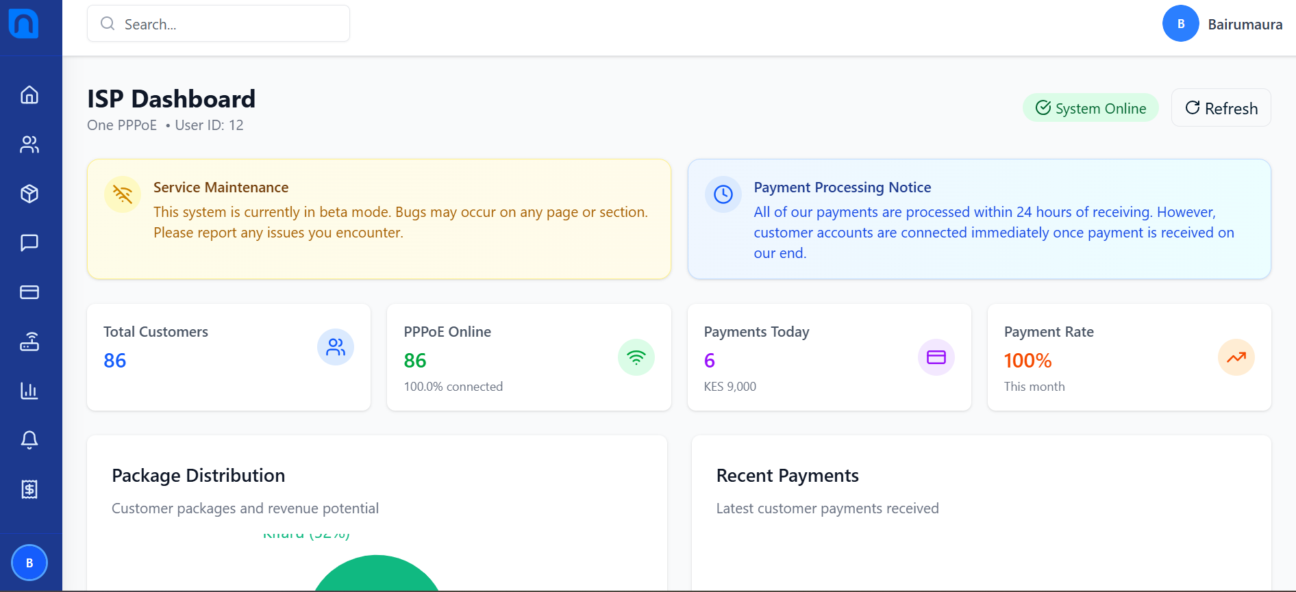The image size is (1296, 592).
Task: Click the 'Total Customers' card label
Action: coord(155,332)
